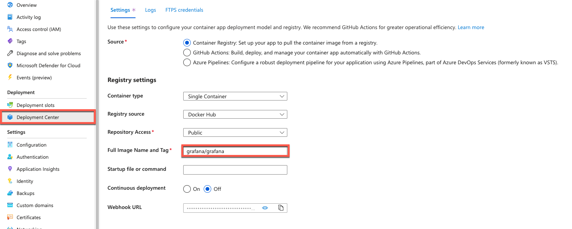Follow the Learn more link

click(471, 27)
